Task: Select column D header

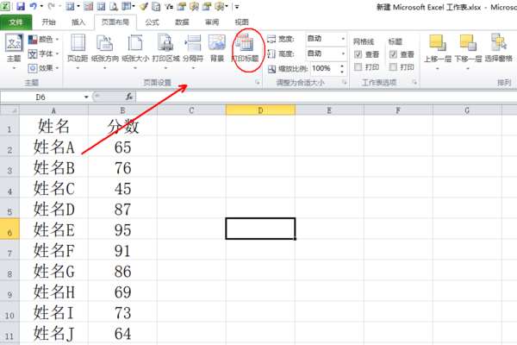Action: [260, 110]
